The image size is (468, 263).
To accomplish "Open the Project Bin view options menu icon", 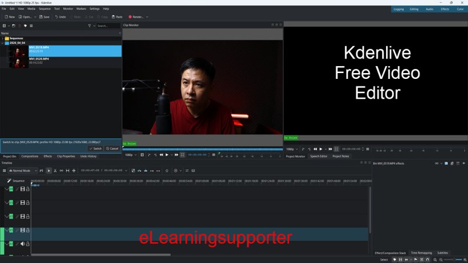I will click(x=32, y=26).
